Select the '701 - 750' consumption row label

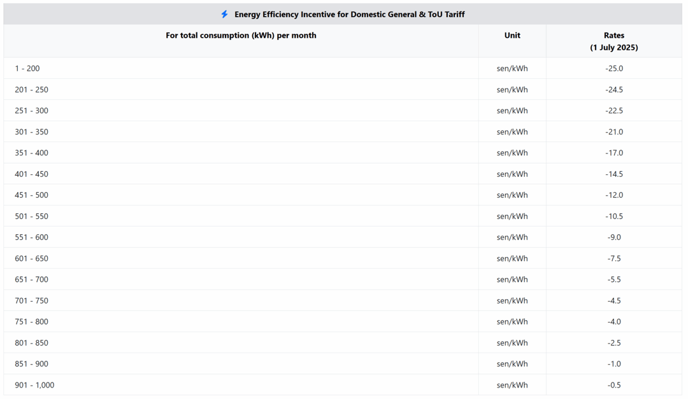(x=32, y=300)
